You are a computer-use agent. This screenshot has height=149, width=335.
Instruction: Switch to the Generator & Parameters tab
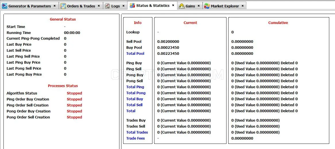pos(29,6)
